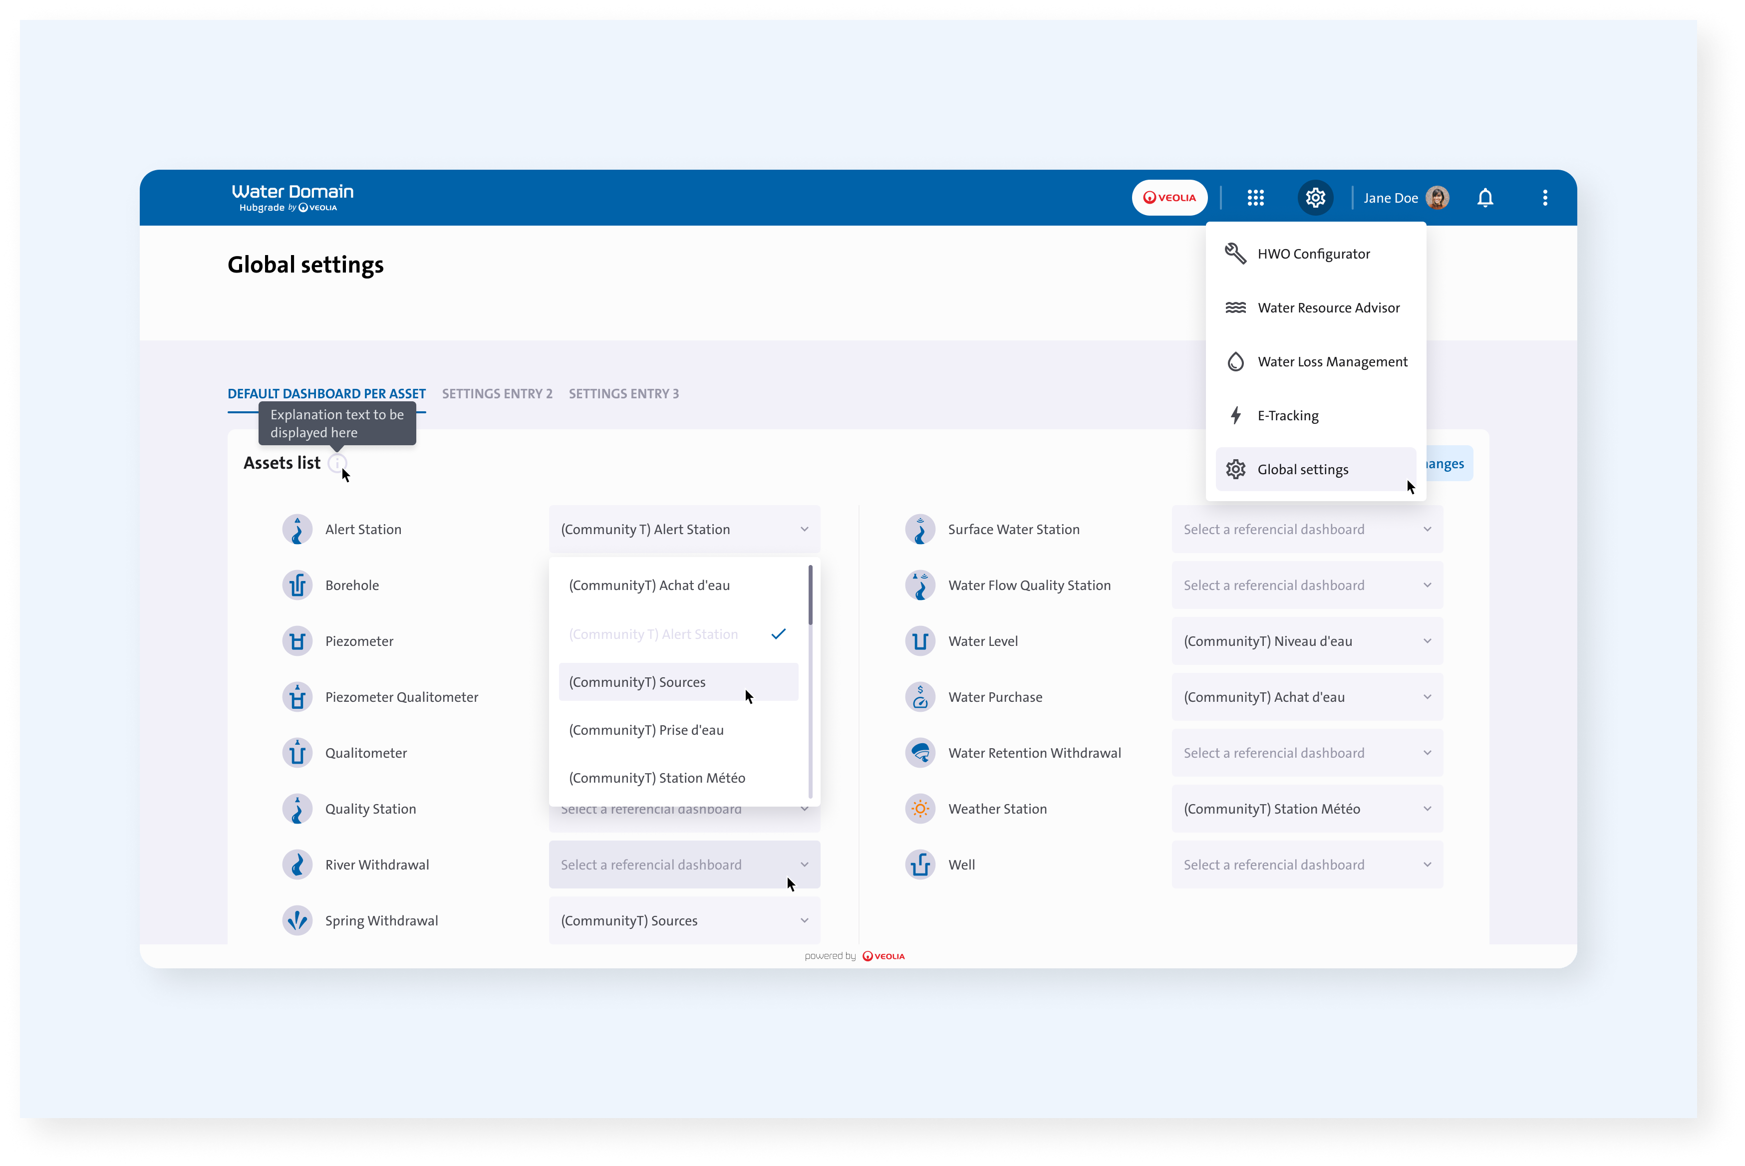Choose (CommunityT) Prise d'eau option

(678, 730)
